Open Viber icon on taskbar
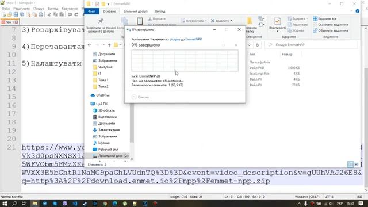The image size is (368, 207). click(x=65, y=204)
